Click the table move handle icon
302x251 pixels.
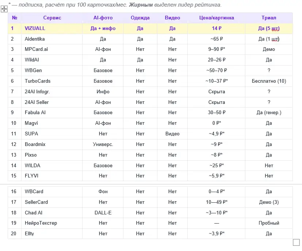click(4, 9)
